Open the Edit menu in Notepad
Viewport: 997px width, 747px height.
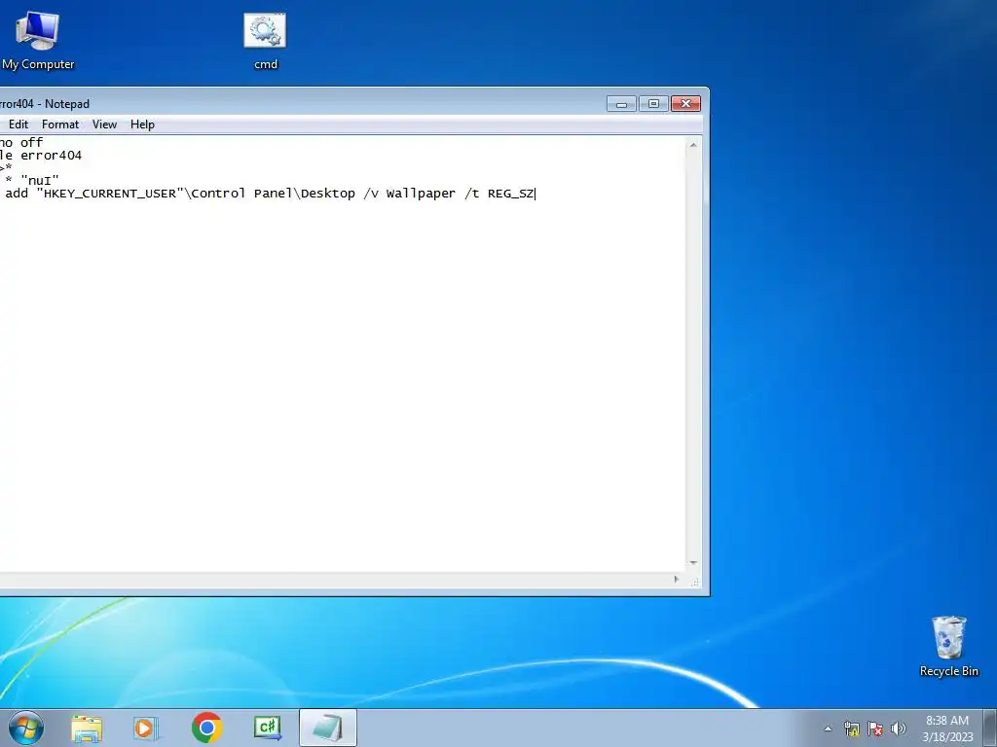[18, 124]
